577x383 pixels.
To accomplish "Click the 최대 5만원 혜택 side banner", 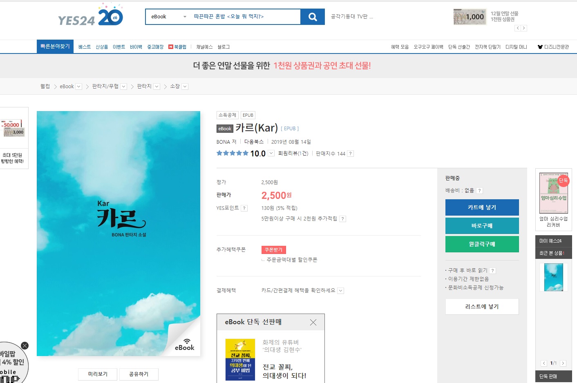I will coord(13,138).
